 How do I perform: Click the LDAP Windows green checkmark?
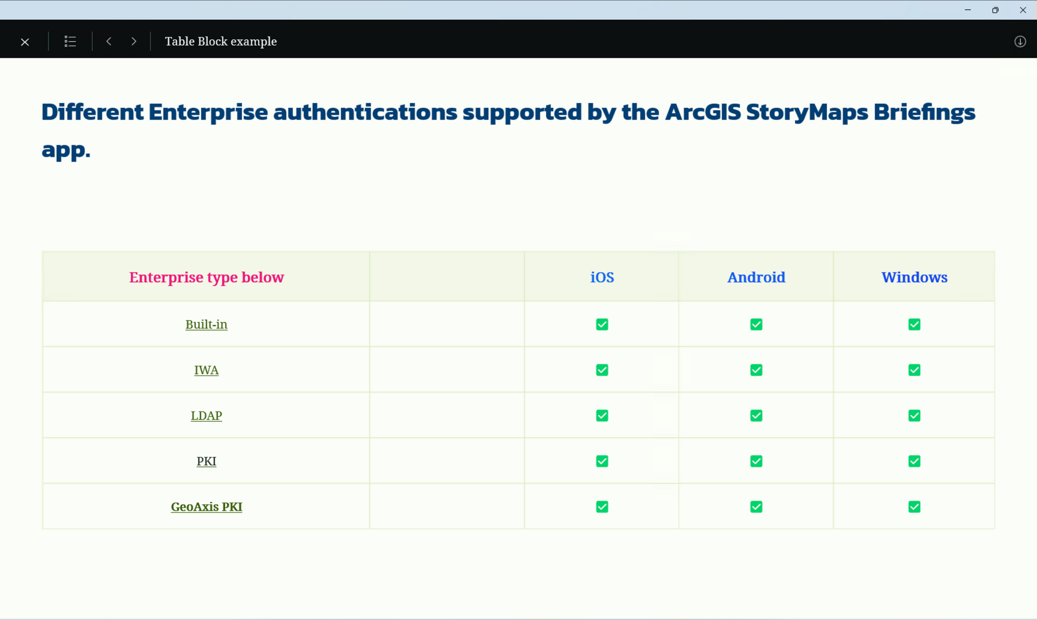pyautogui.click(x=914, y=416)
